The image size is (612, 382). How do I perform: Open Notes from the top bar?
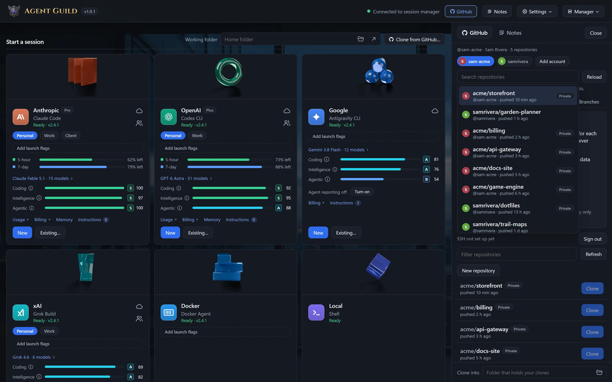497,11
